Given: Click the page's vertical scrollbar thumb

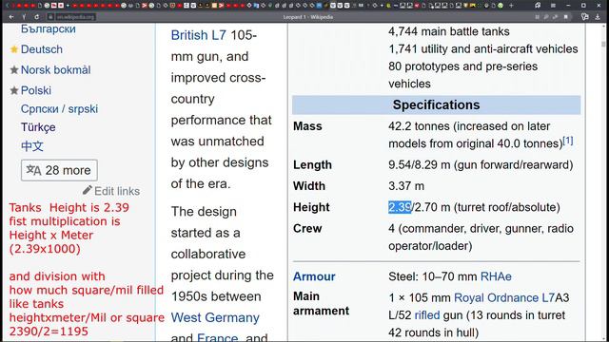Looking at the screenshot, I should click(603, 45).
